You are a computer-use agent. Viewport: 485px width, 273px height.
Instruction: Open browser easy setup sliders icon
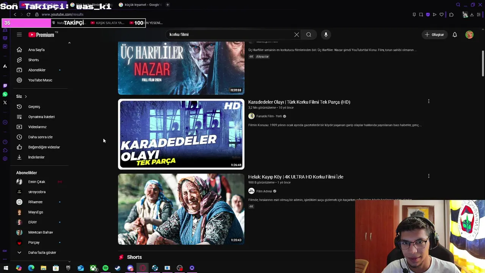479,14
